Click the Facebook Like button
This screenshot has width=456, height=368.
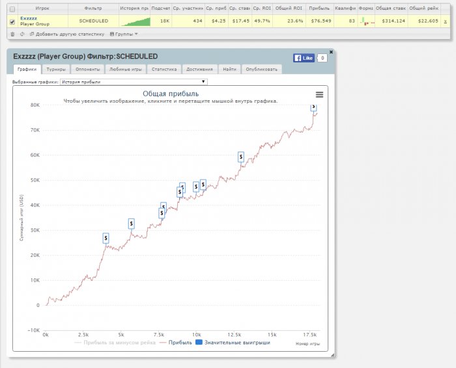pos(304,58)
